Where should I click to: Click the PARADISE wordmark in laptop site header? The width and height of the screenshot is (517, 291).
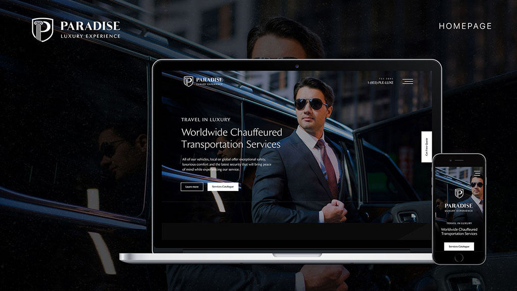(x=209, y=80)
